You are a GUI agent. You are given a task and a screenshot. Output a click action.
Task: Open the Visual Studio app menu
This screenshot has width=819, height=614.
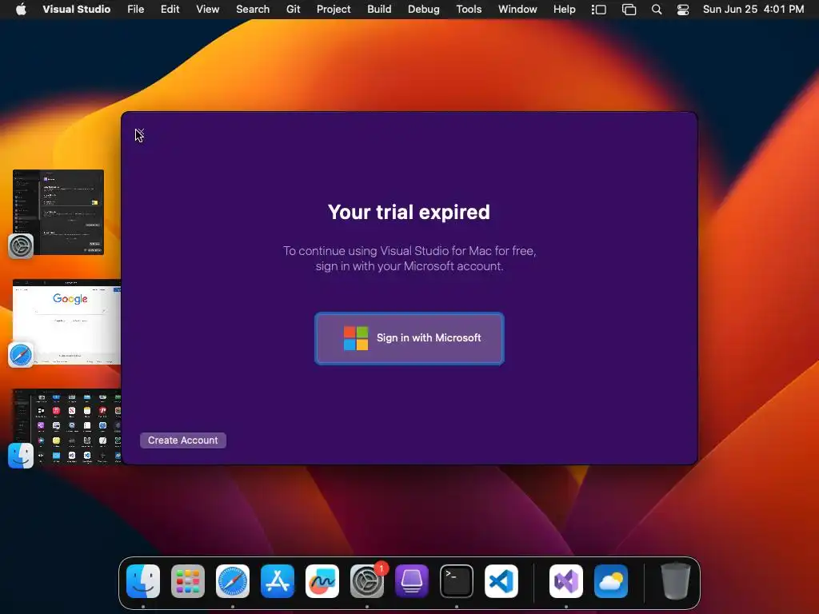[x=76, y=9]
